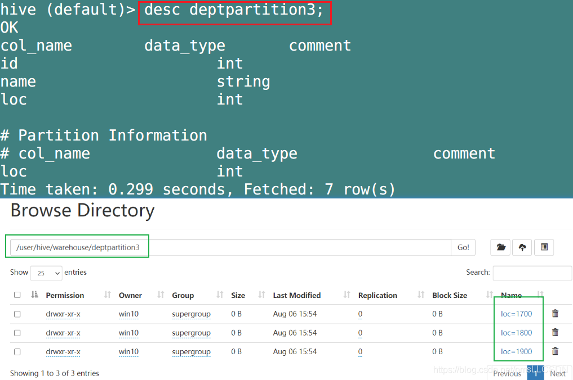Check the box for the loc=1800 row
The height and width of the screenshot is (380, 573).
17,333
